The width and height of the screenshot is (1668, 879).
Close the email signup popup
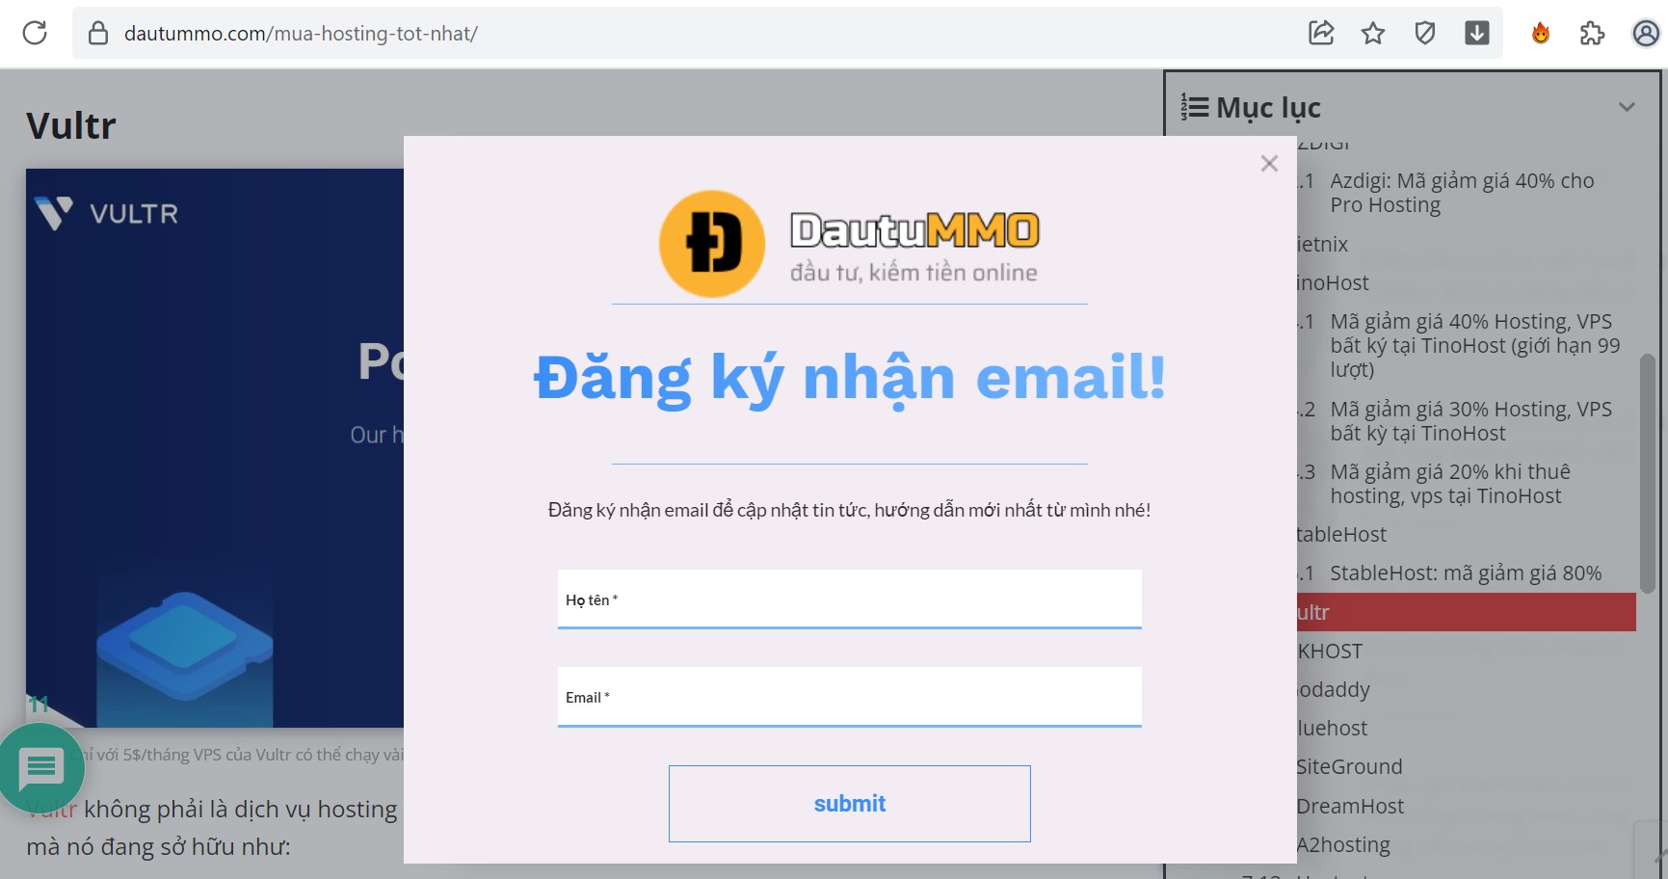coord(1269,164)
